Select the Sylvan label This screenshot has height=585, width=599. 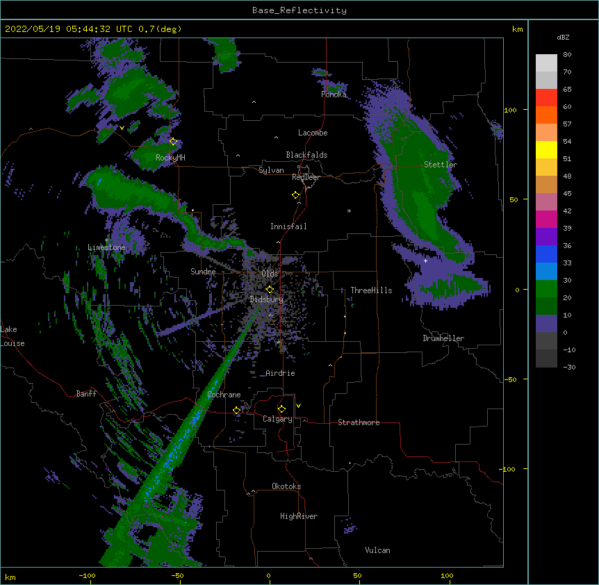[x=271, y=170]
